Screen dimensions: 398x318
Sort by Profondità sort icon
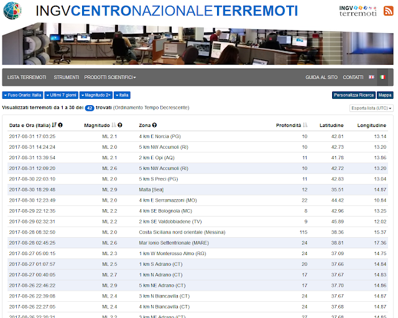pos(305,125)
